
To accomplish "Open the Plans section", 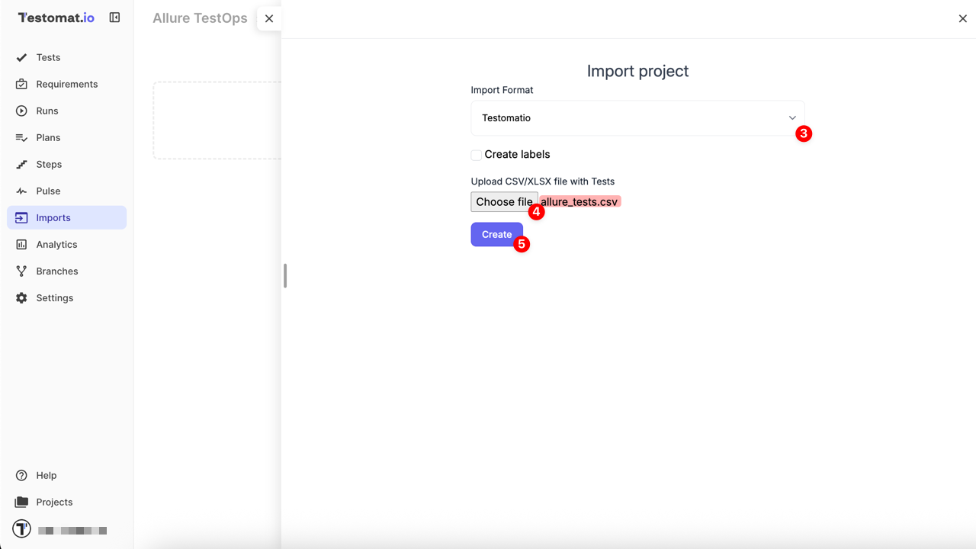I will (50, 137).
